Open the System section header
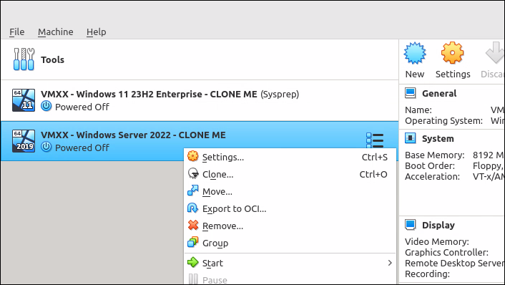 (438, 139)
